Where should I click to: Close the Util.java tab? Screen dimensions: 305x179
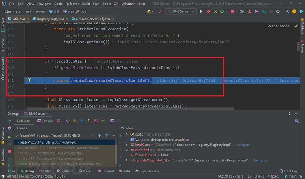tap(28, 19)
